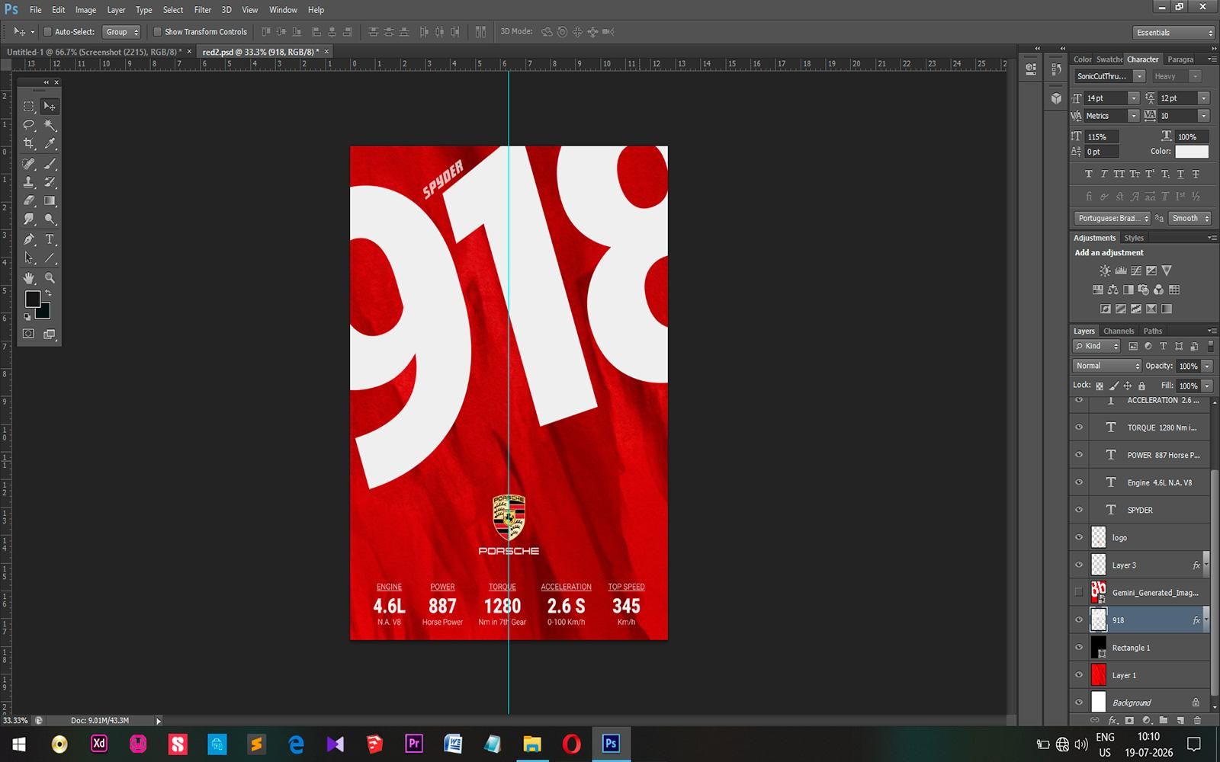Select the Pen tool
Screen dimensions: 1220x762
point(29,239)
